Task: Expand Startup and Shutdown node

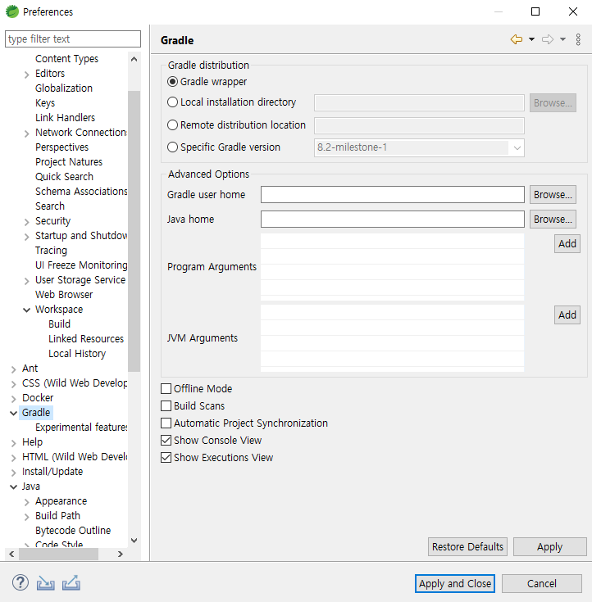Action: point(26,237)
